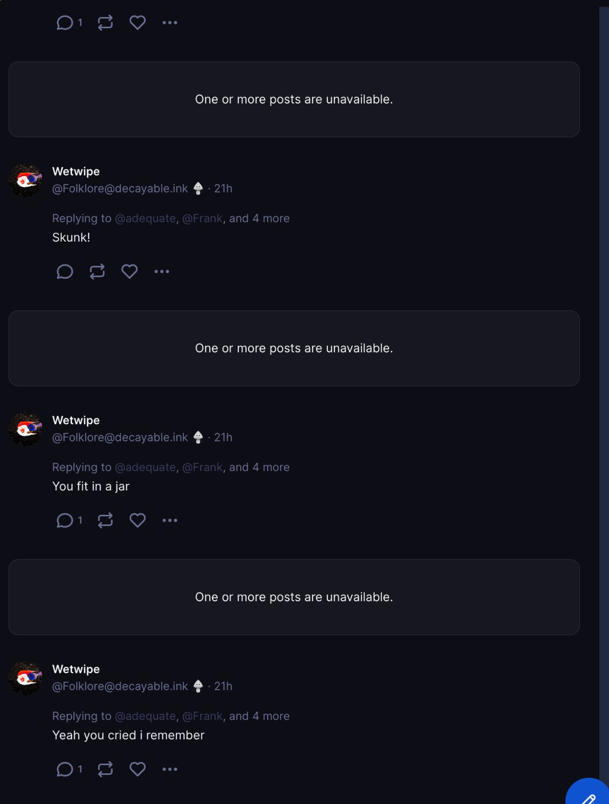The height and width of the screenshot is (804, 609).
Task: Open Wetwipe profile name on last post
Action: pyautogui.click(x=76, y=669)
